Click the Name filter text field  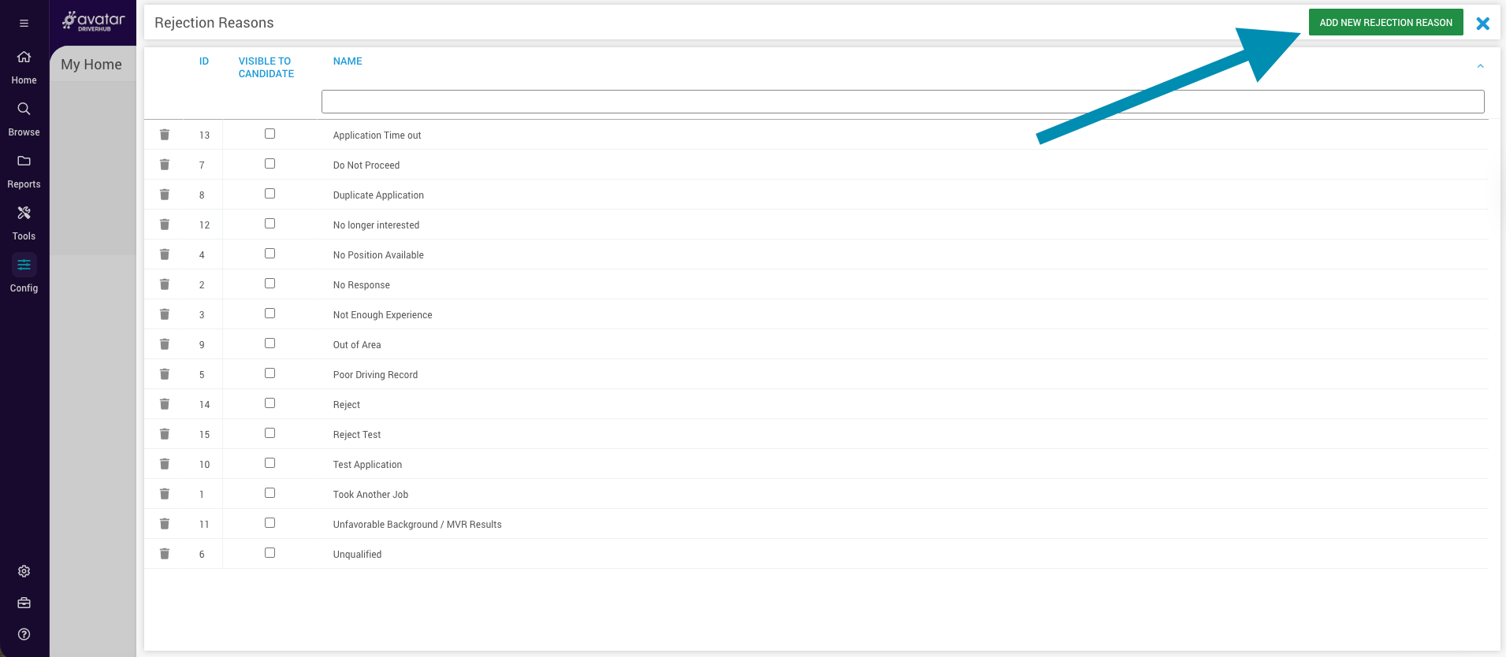pyautogui.click(x=902, y=102)
